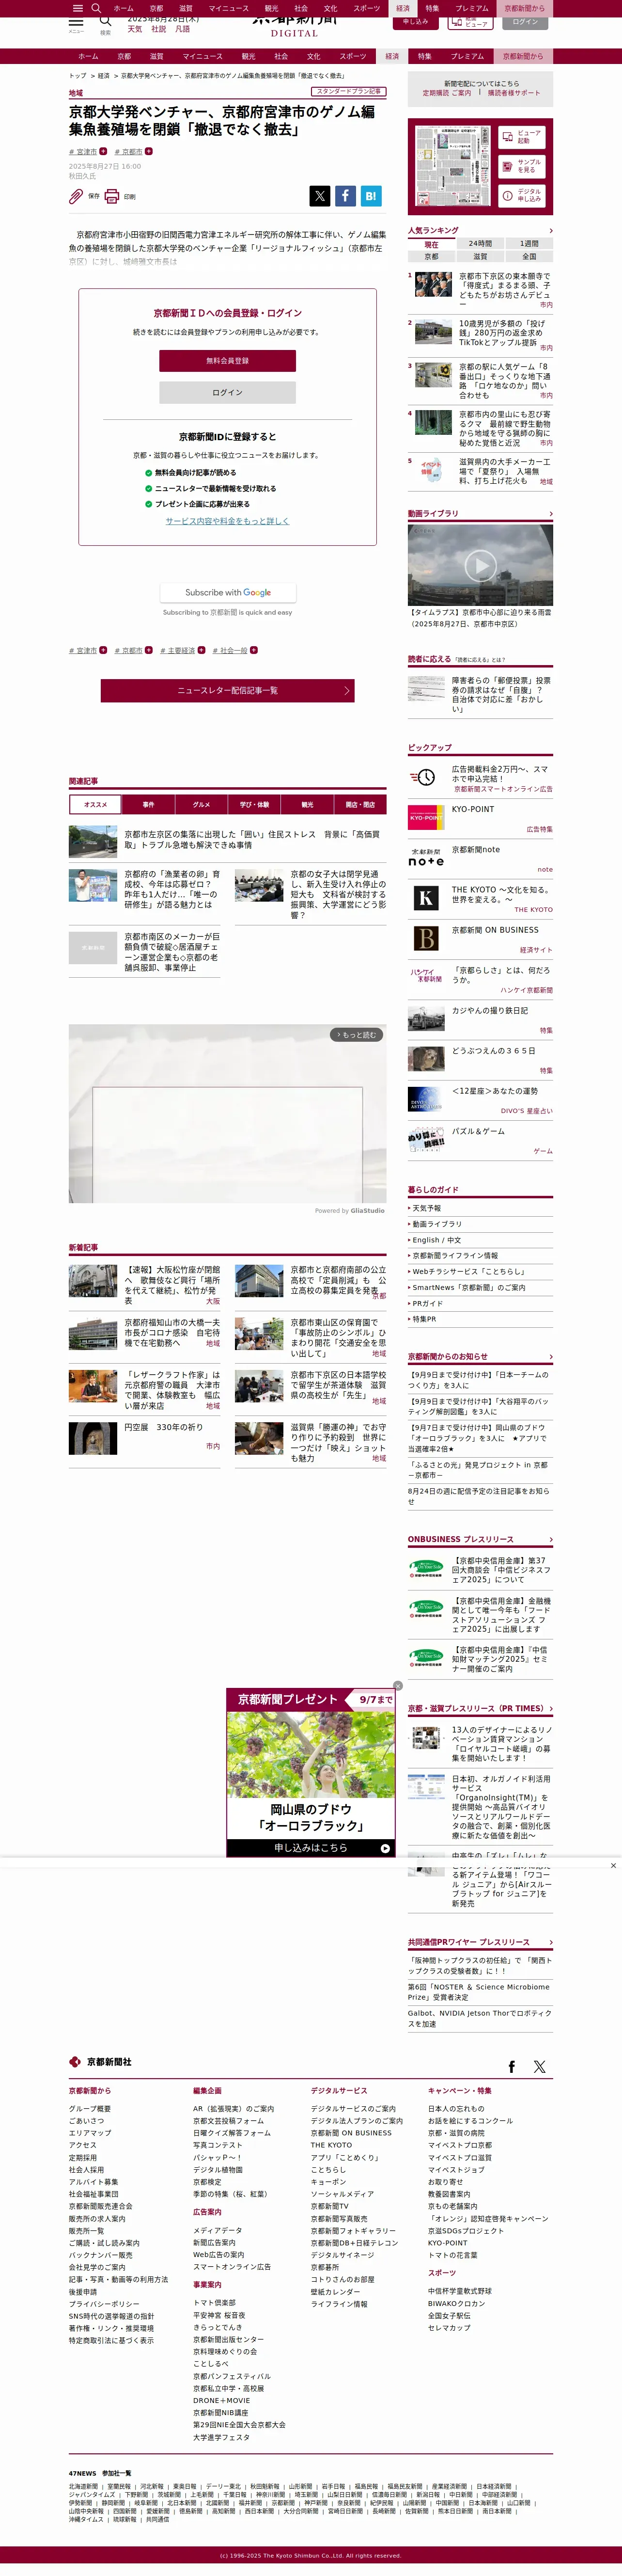Select 全国 ranking region tab

click(x=529, y=256)
